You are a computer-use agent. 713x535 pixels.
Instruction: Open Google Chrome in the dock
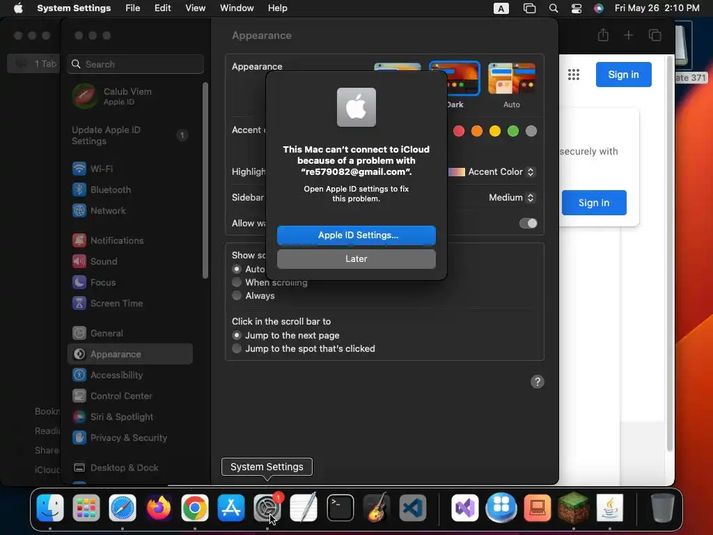195,508
